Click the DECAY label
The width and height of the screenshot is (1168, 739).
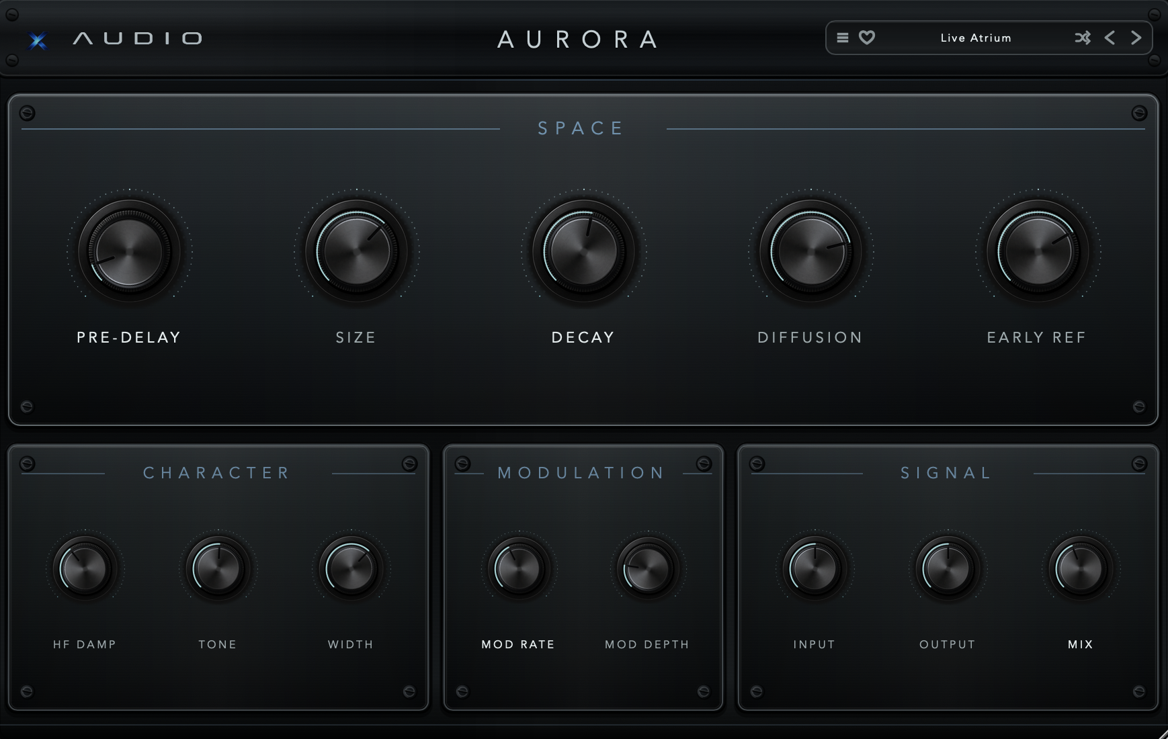[583, 337]
